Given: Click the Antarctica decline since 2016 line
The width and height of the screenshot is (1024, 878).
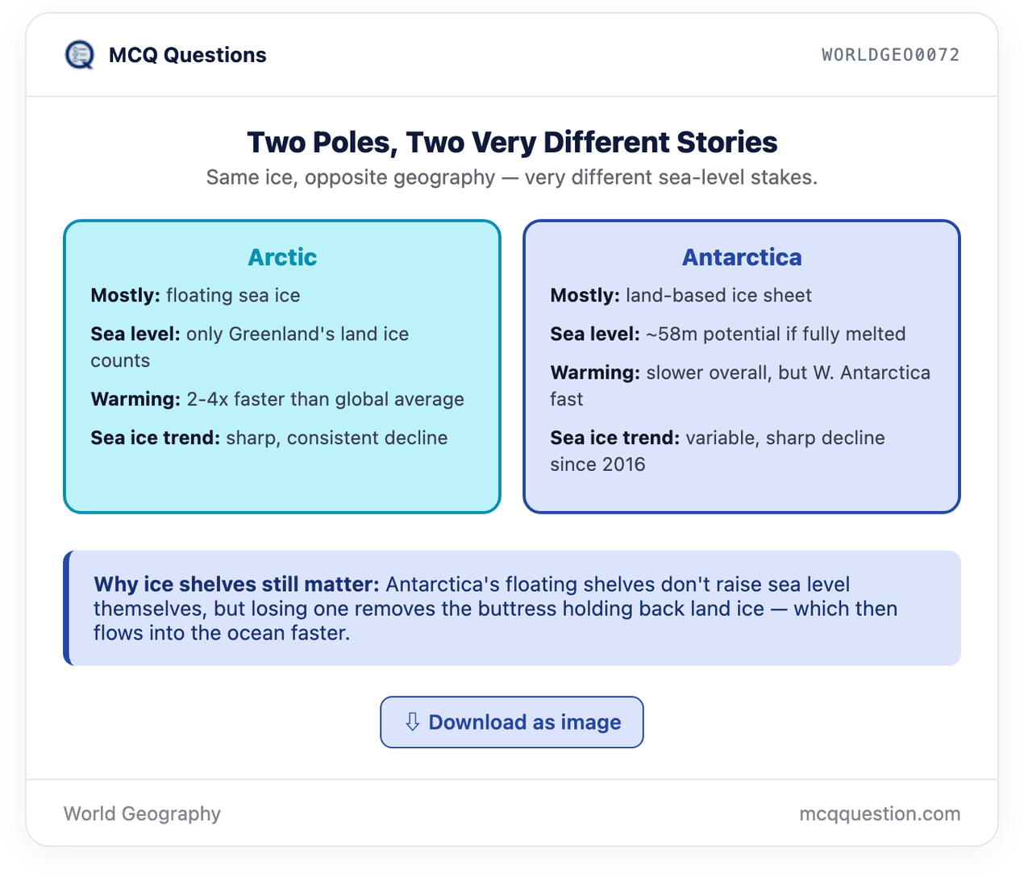Looking at the screenshot, I should tap(718, 451).
